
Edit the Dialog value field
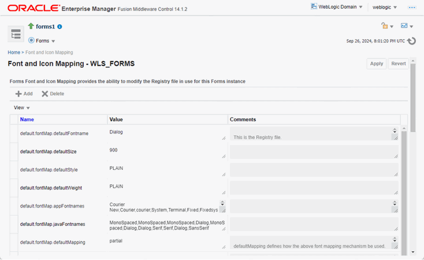(167, 133)
